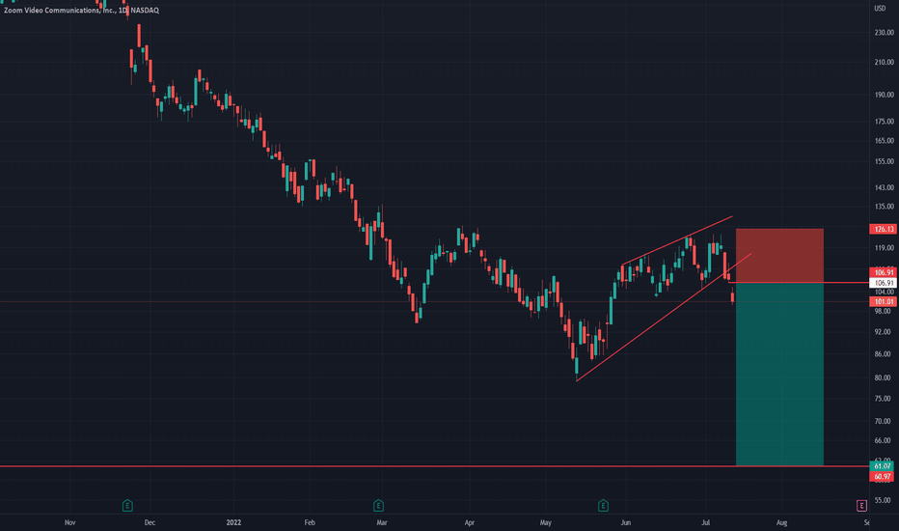Click the red 60.97 price label
Screen dimensions: 899x531
pos(883,477)
